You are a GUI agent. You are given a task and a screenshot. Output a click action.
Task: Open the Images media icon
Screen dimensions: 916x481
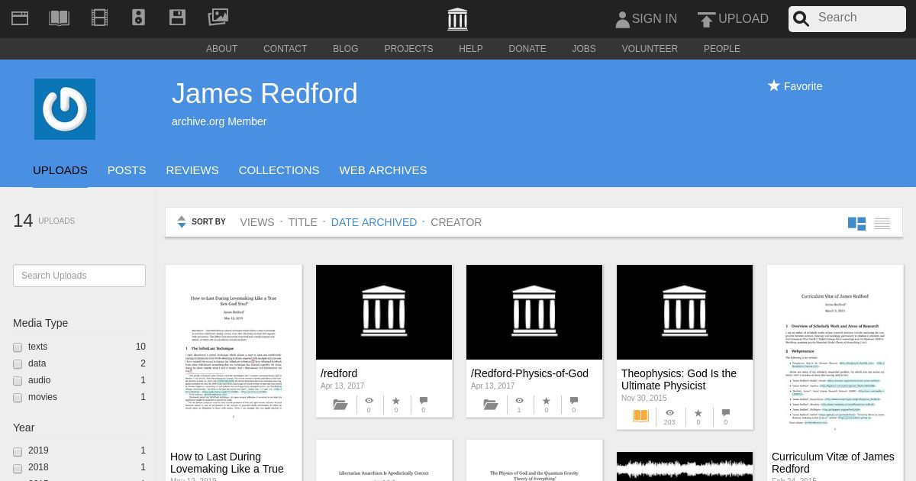tap(218, 18)
